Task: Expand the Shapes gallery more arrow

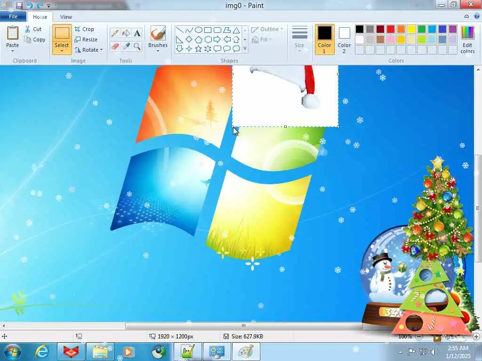Action: click(x=245, y=48)
